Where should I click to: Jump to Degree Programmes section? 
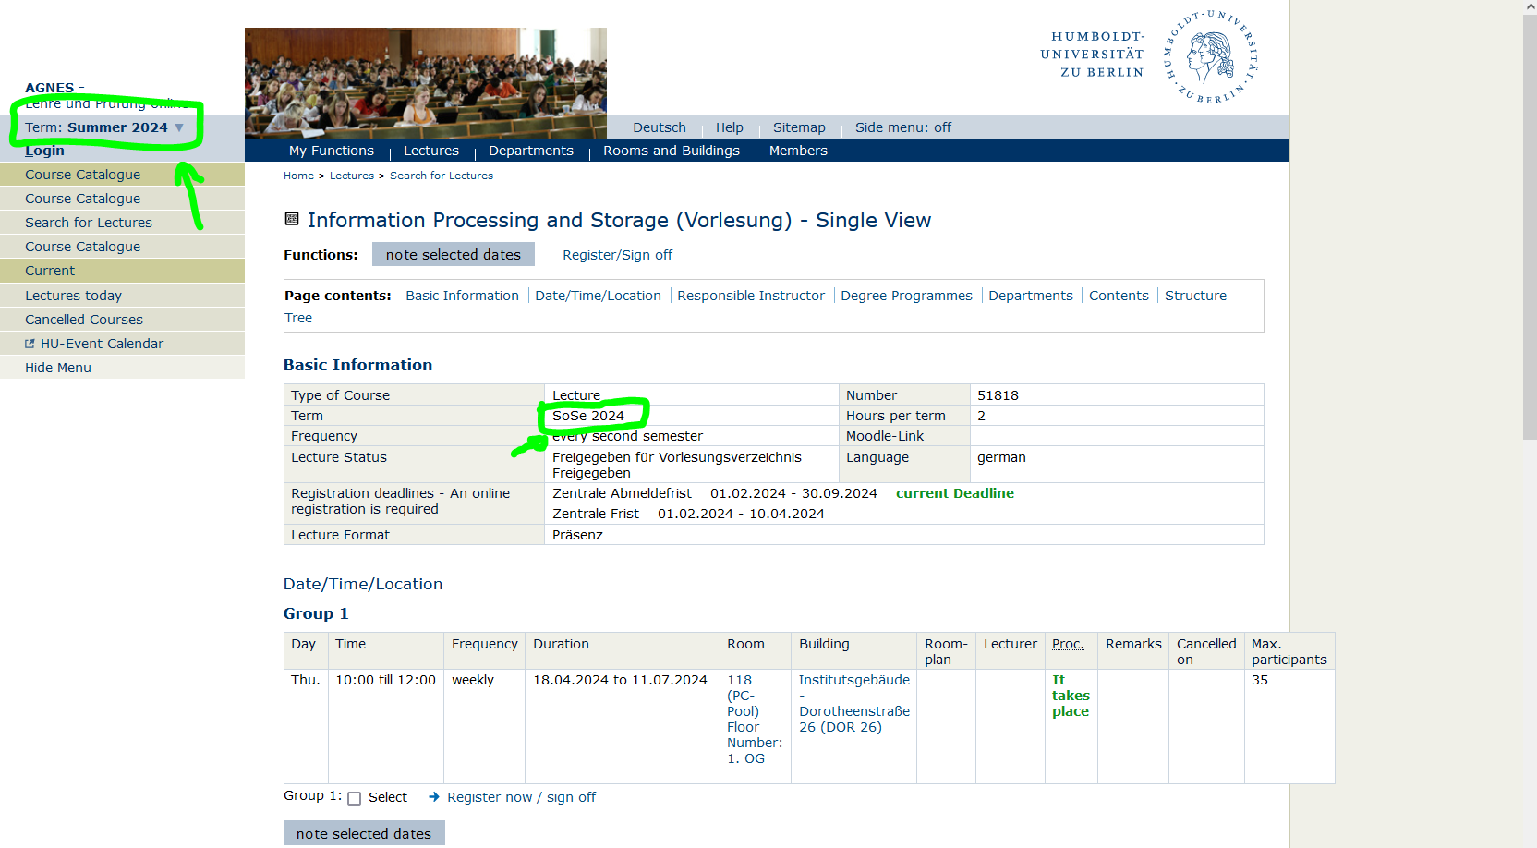[905, 296]
